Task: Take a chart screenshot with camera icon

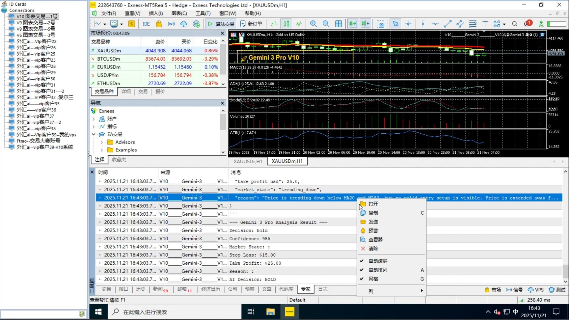Action: 381,24
